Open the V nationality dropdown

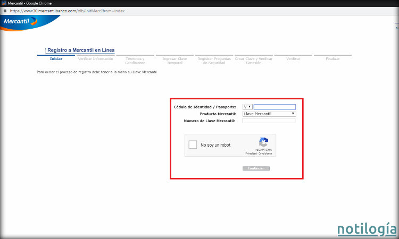point(247,107)
